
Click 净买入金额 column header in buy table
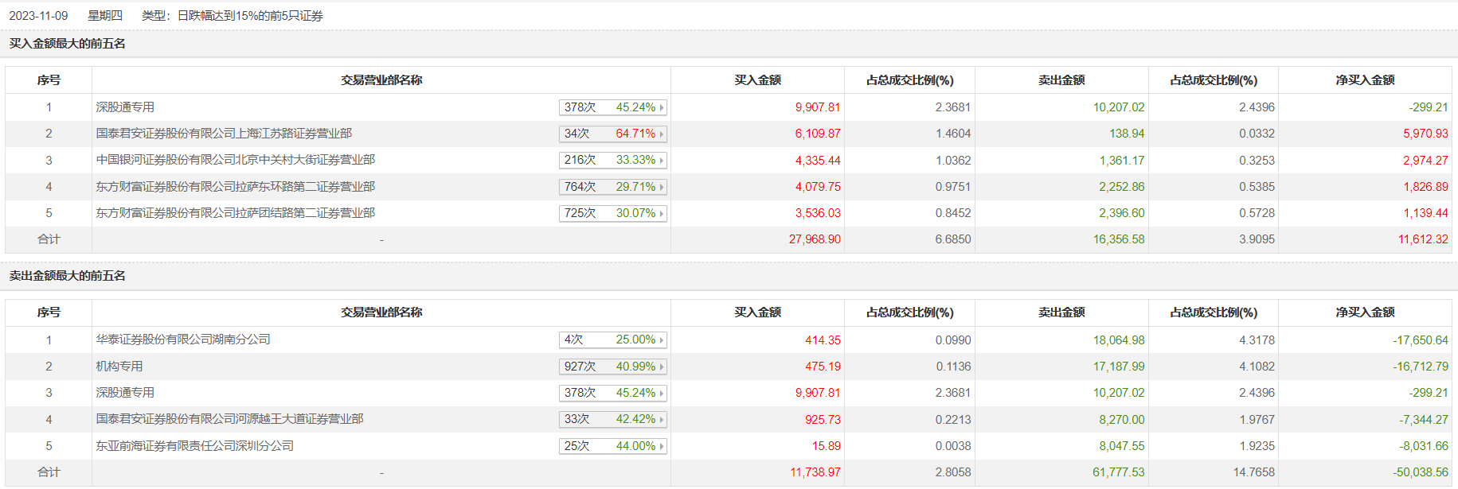point(1365,80)
